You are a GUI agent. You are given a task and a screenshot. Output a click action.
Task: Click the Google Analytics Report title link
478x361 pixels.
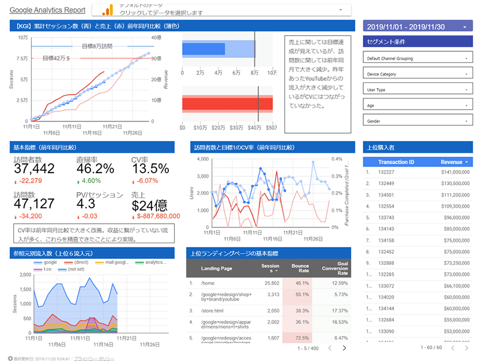pyautogui.click(x=48, y=10)
